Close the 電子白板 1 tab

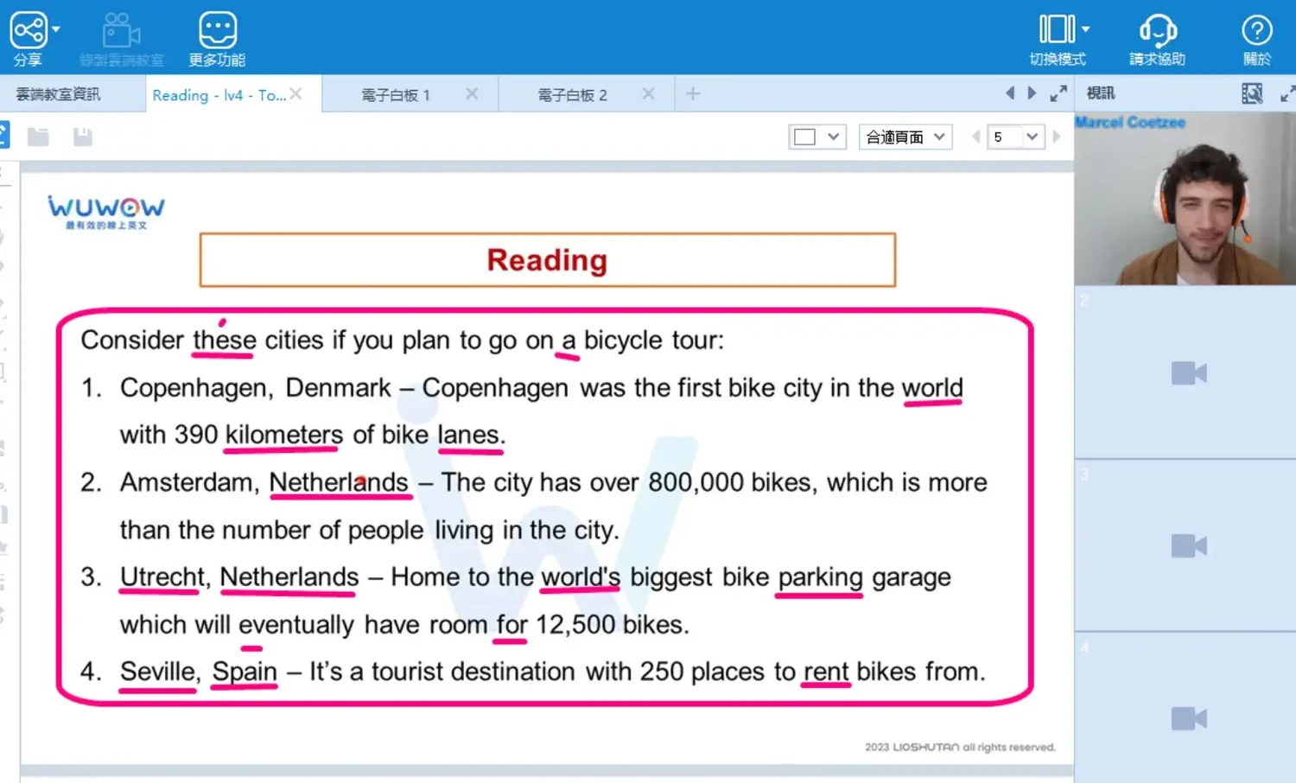click(472, 93)
